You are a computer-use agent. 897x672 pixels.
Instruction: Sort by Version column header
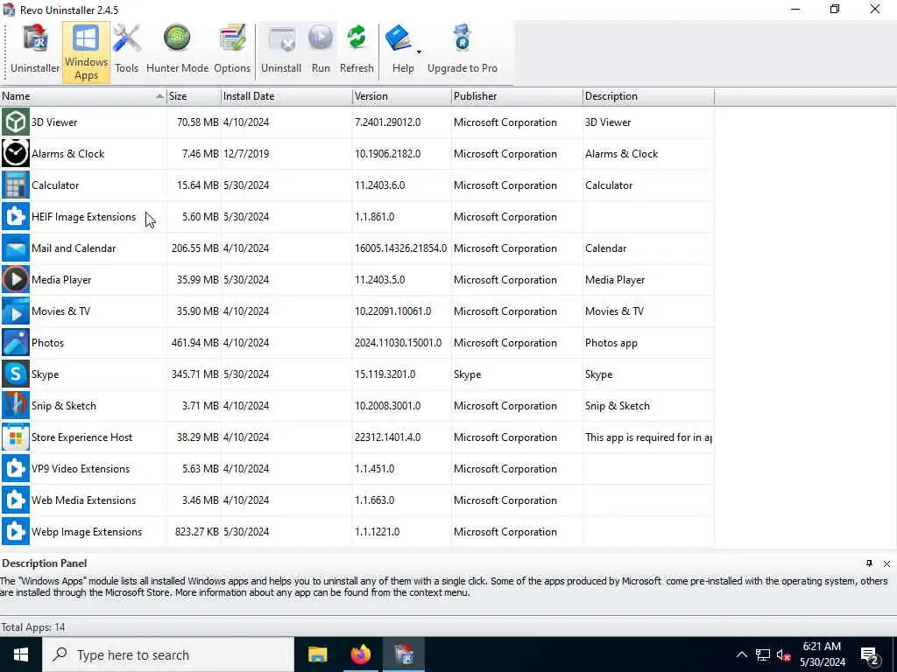401,96
